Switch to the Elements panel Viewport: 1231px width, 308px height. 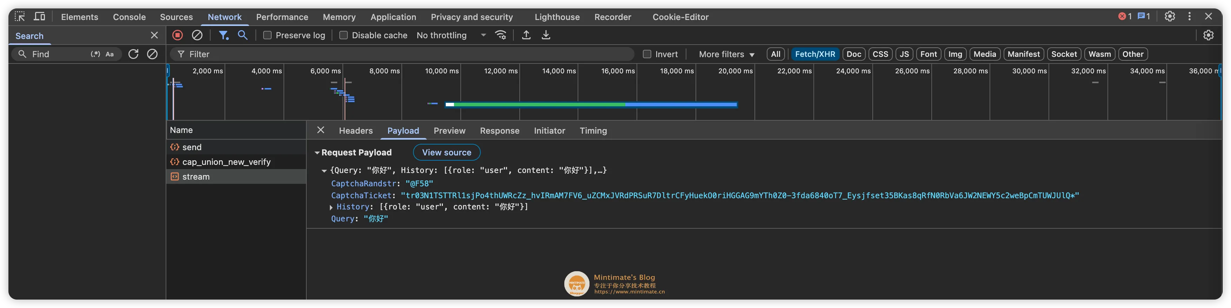[x=79, y=17]
